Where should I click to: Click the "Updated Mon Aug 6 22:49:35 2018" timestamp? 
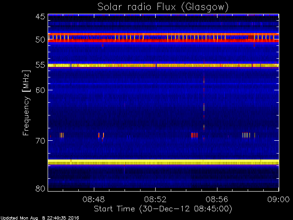40,218
